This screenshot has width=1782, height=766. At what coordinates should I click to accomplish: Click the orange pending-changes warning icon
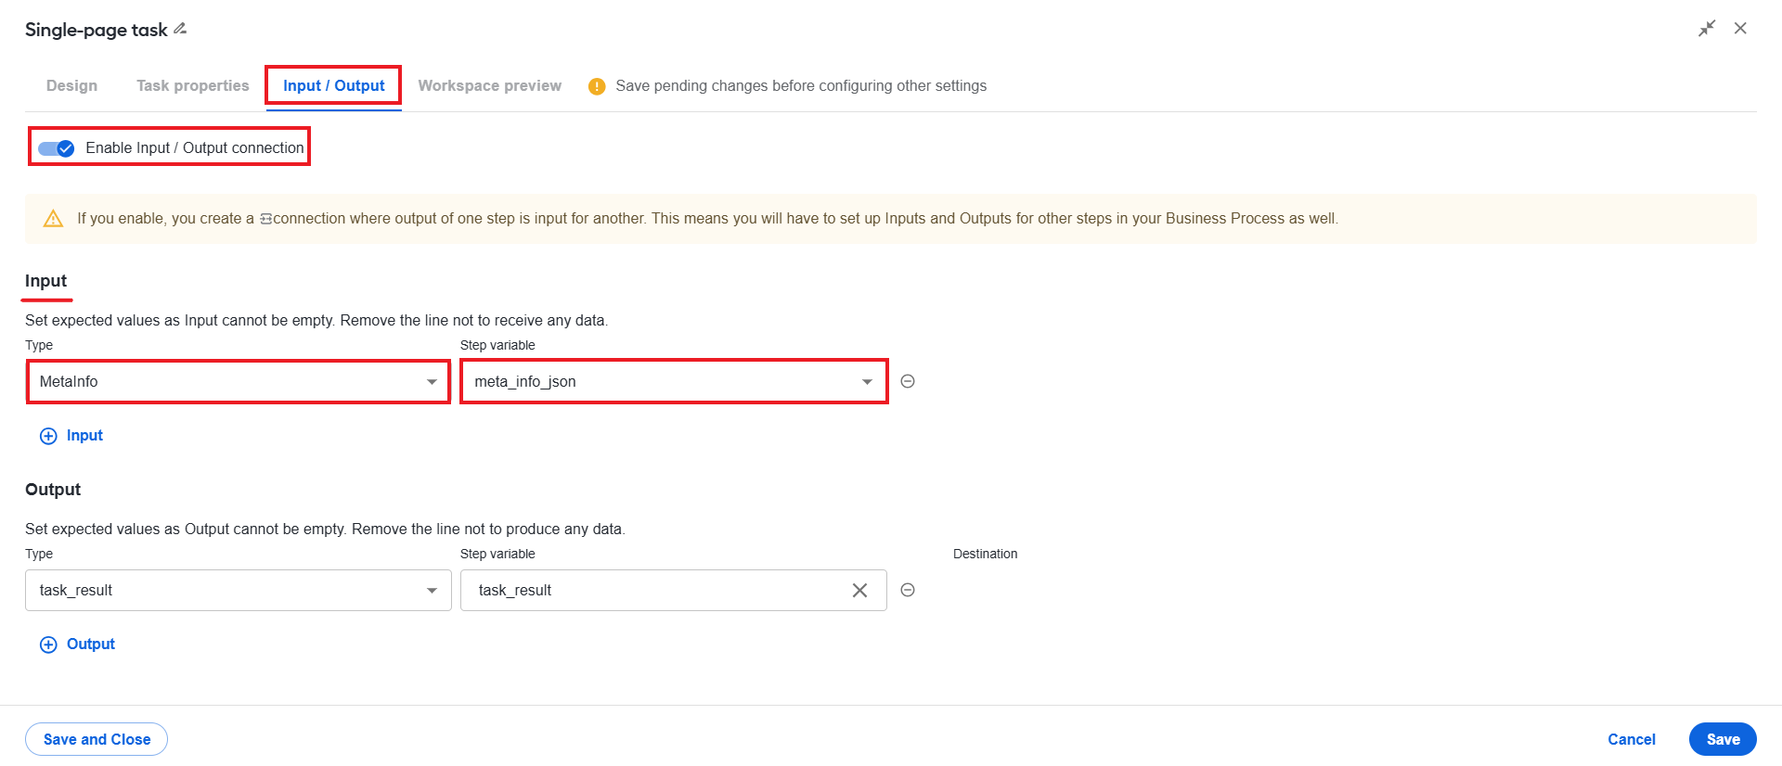597,86
